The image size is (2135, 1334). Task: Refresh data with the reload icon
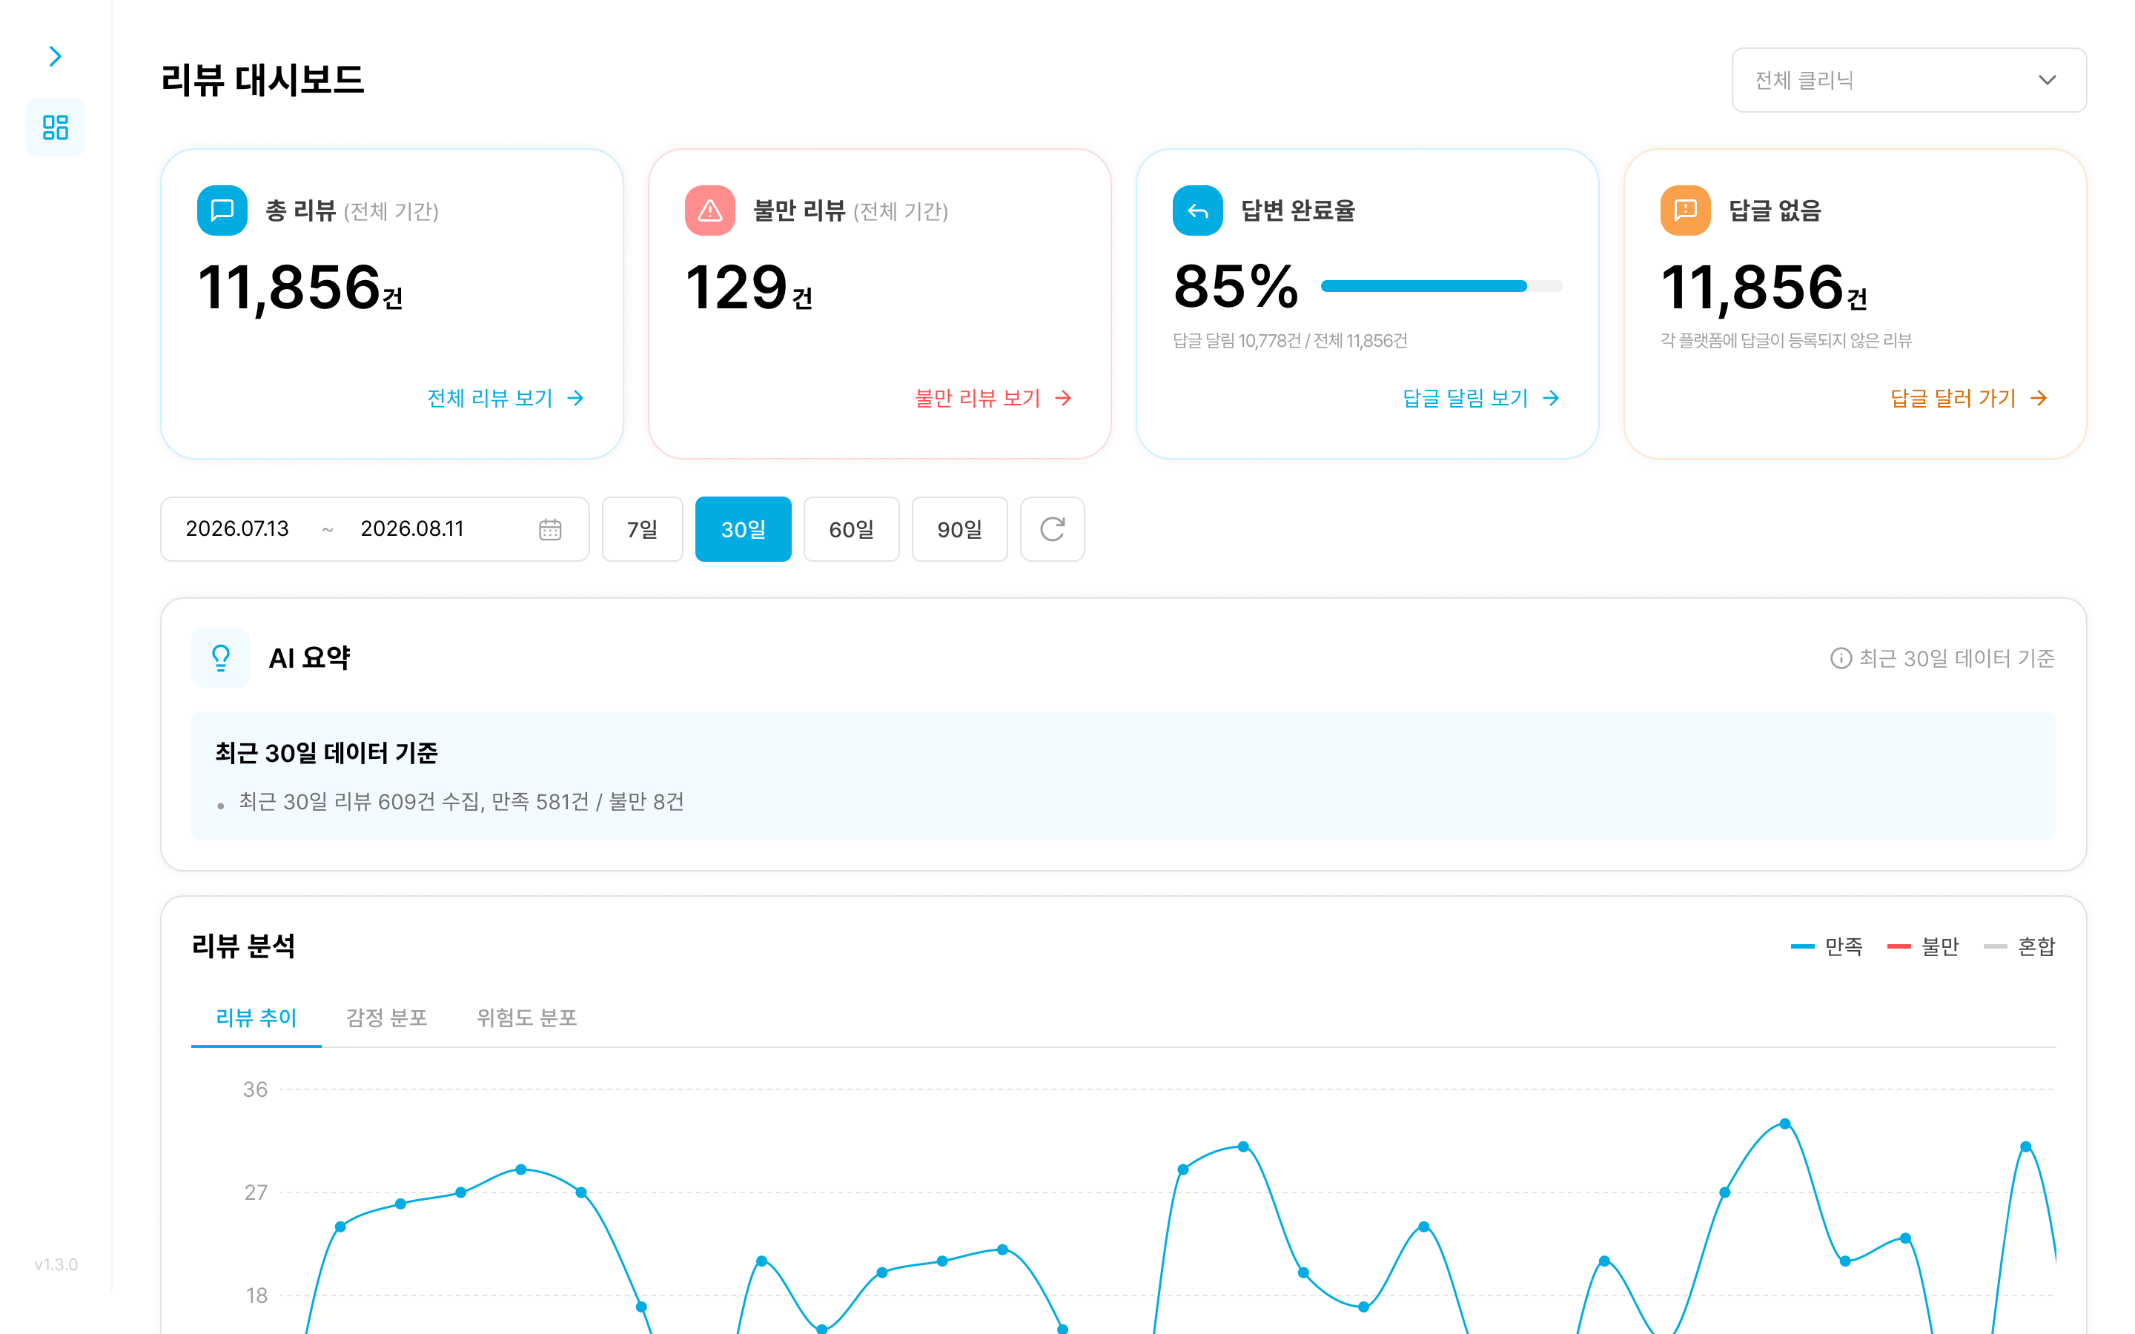pos(1053,529)
